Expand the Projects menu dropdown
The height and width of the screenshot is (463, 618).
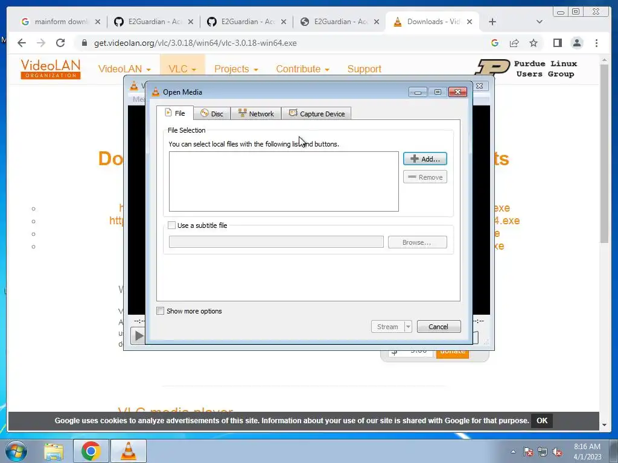click(236, 69)
